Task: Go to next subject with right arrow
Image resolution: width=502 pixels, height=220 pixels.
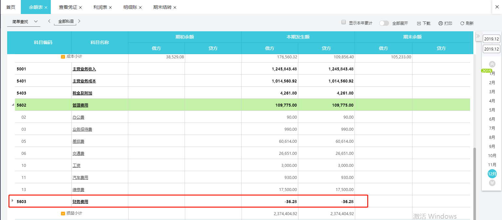Action: coord(79,21)
